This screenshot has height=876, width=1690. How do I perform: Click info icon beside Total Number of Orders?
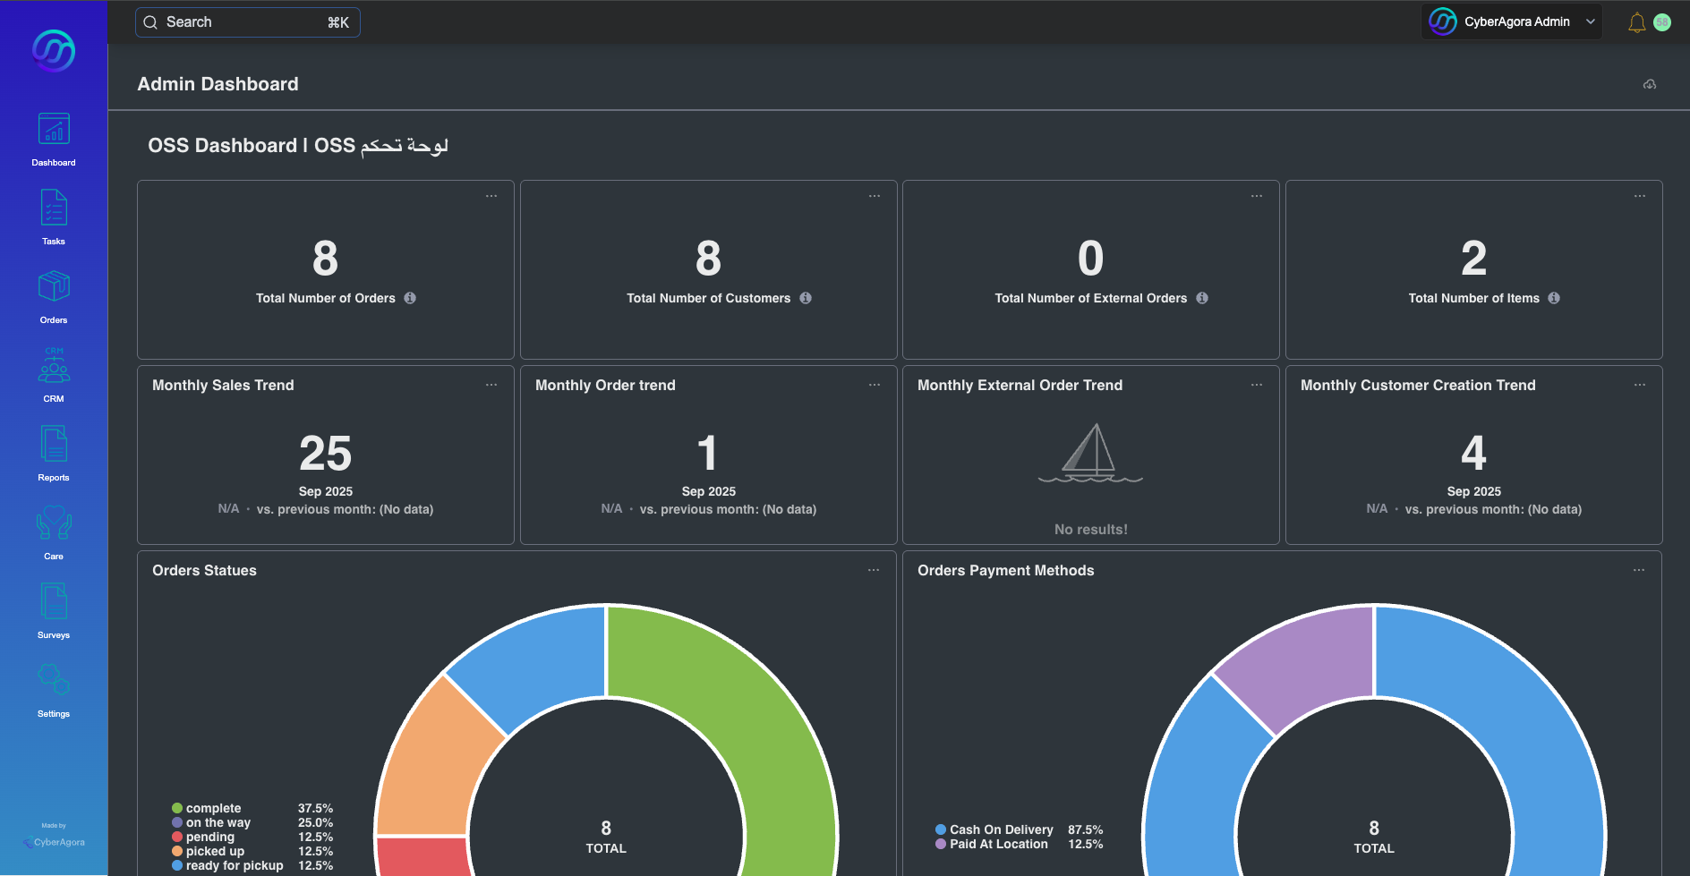tap(410, 298)
